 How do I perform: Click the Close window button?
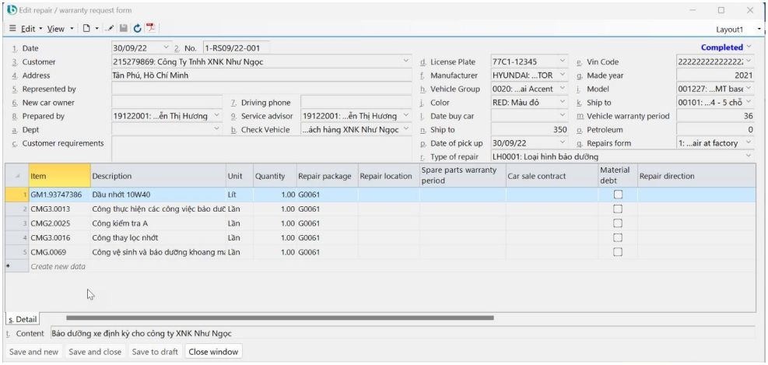pyautogui.click(x=213, y=352)
